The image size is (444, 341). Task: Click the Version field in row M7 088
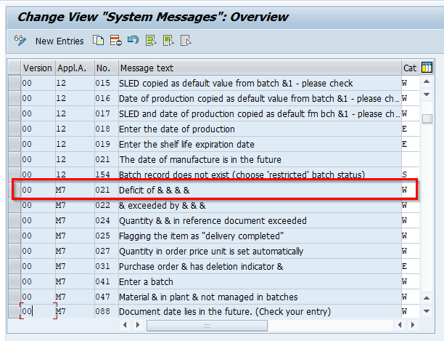(x=38, y=311)
